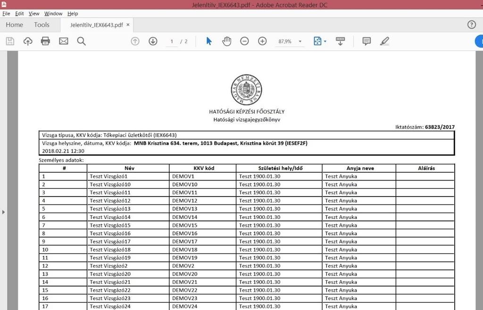Screen dimensions: 483x310
Task: Open the Find text magnifier icon
Action: (x=81, y=41)
